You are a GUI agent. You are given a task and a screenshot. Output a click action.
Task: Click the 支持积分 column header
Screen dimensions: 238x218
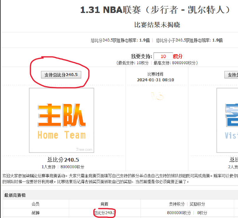click(177, 204)
